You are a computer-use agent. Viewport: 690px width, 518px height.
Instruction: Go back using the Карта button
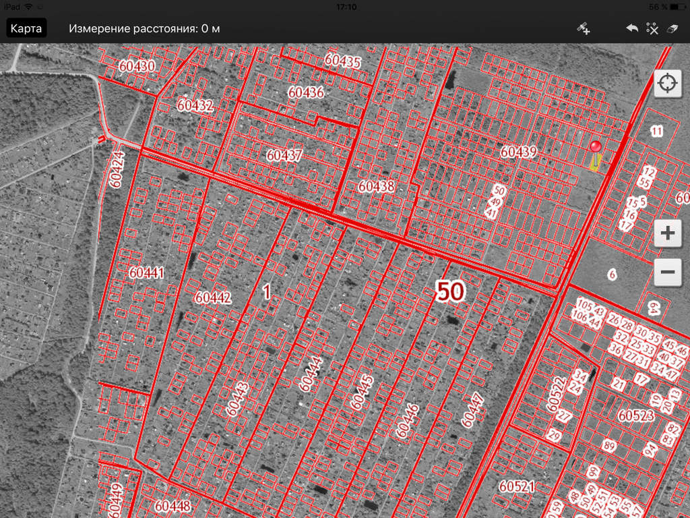click(x=26, y=28)
